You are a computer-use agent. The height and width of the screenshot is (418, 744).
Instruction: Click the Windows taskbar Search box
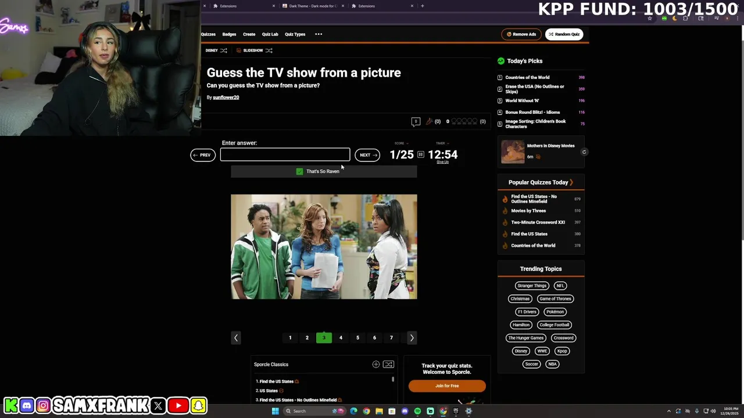314,411
